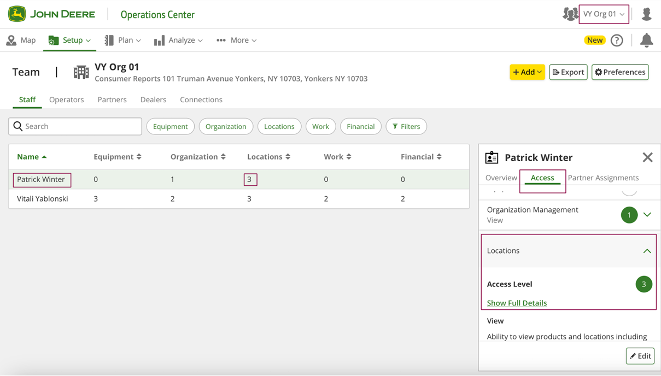Click the Map pin icon

click(x=11, y=40)
